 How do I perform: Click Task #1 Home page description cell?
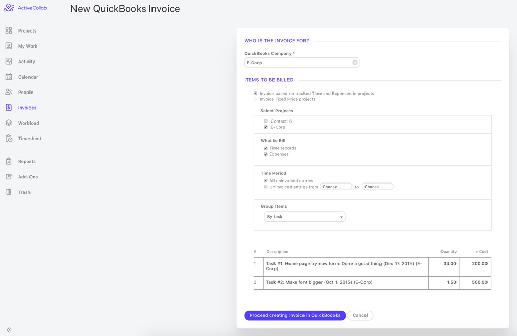point(346,266)
